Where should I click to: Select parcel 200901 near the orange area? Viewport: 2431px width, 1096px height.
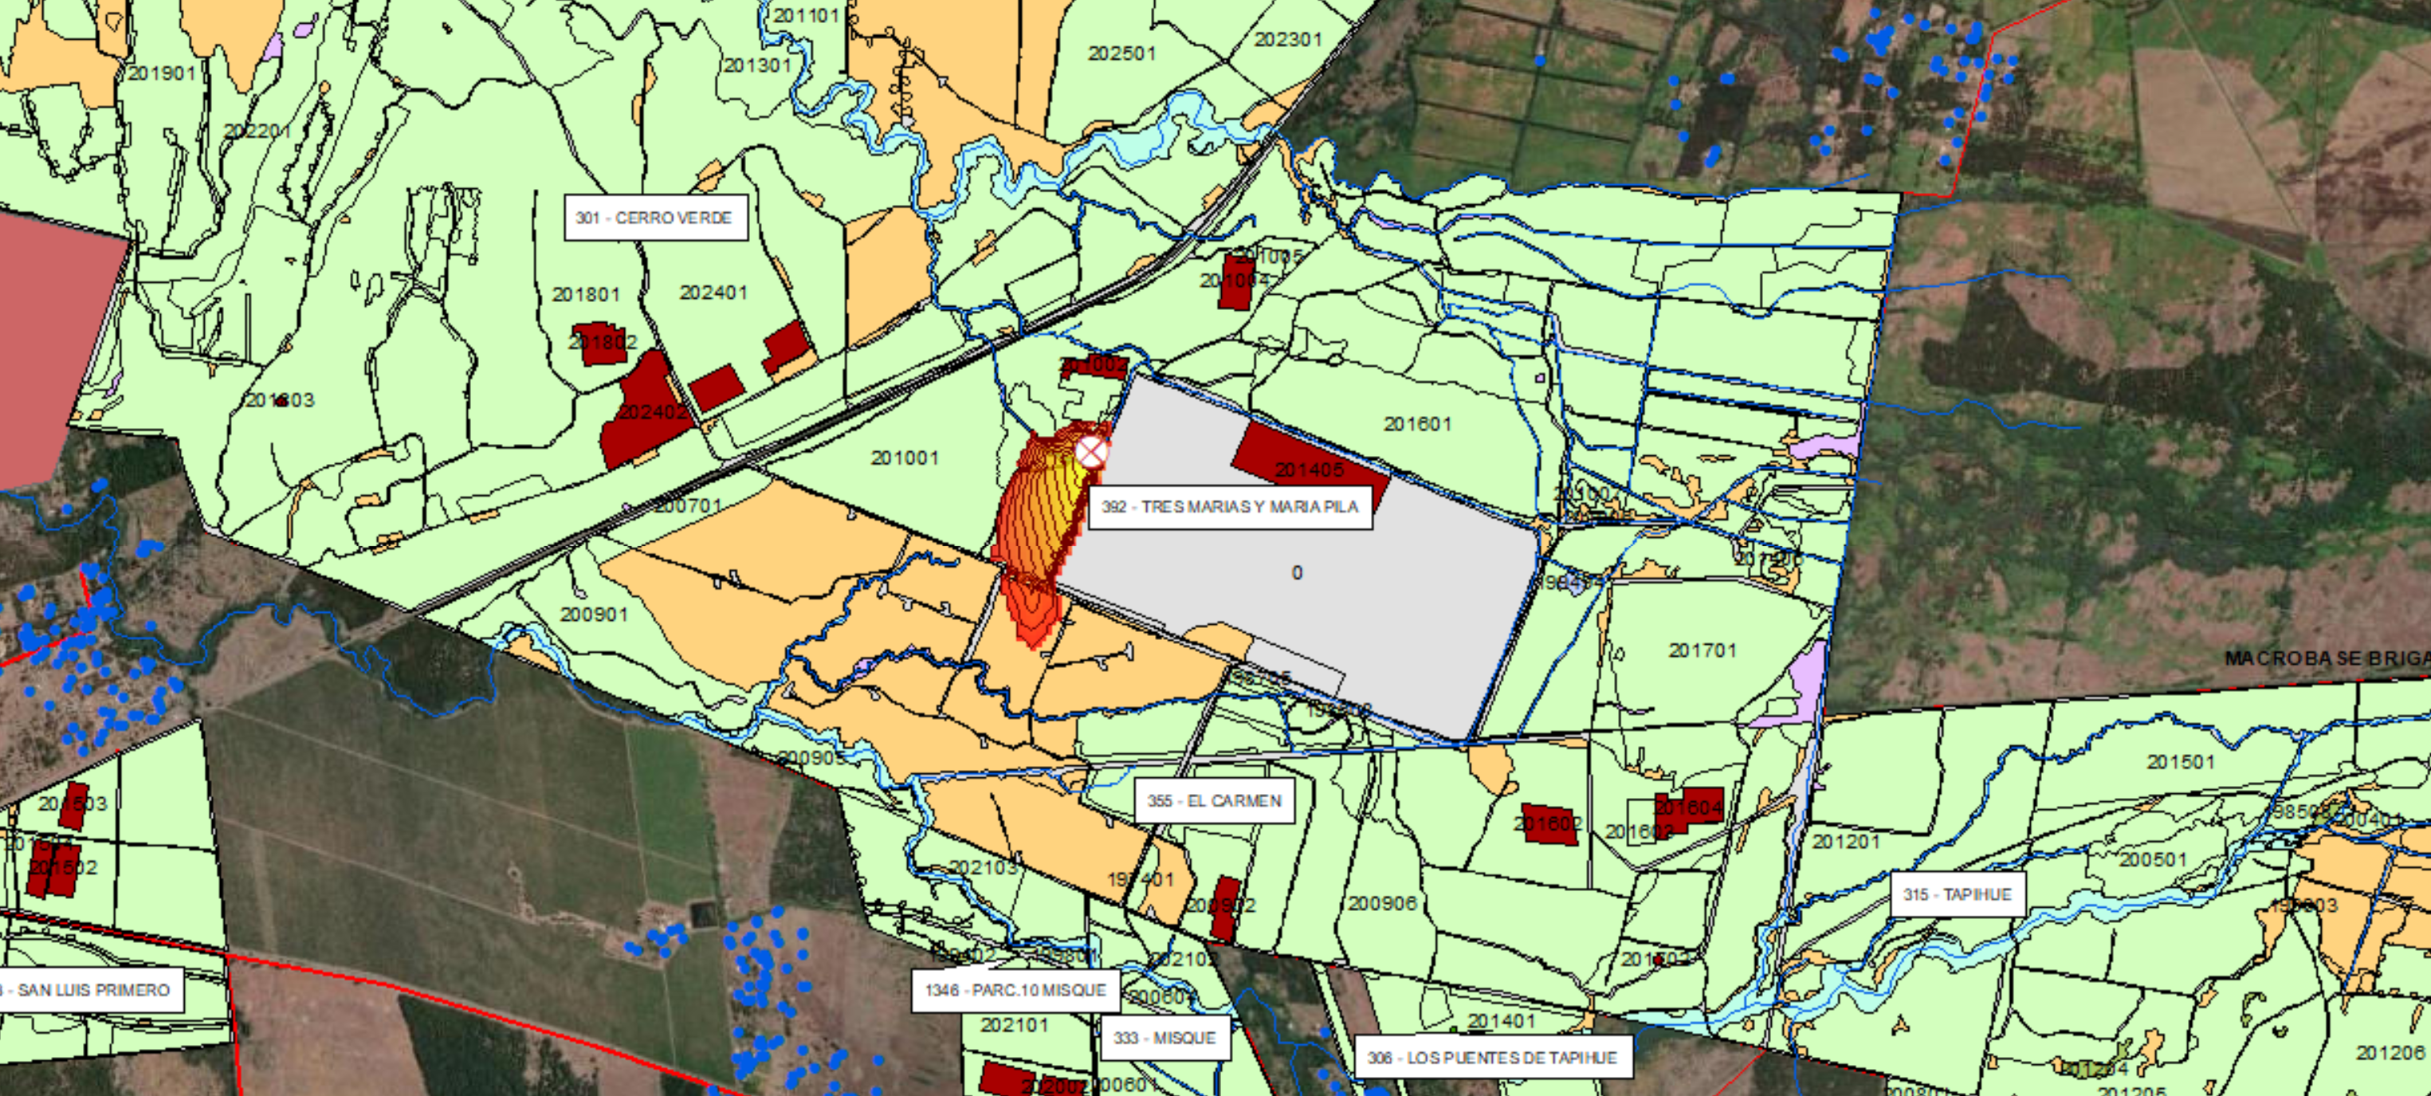point(594,615)
